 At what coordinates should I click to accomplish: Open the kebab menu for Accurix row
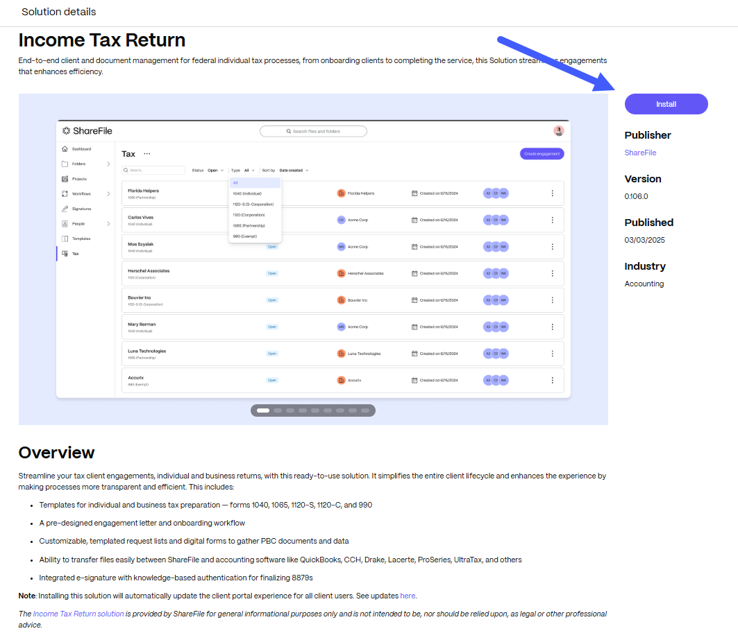pyautogui.click(x=553, y=381)
